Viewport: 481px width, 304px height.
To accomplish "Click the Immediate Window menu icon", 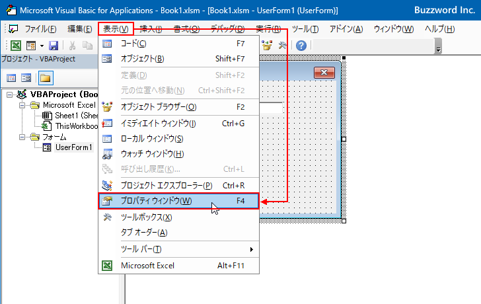I will click(x=107, y=124).
